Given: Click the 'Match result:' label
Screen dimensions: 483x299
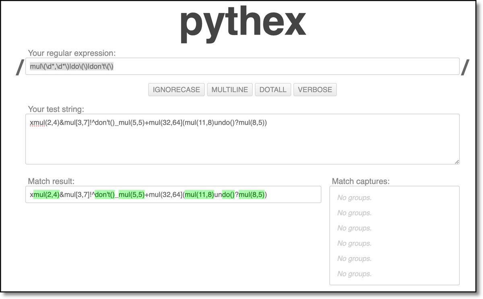Looking at the screenshot, I should coord(51,181).
